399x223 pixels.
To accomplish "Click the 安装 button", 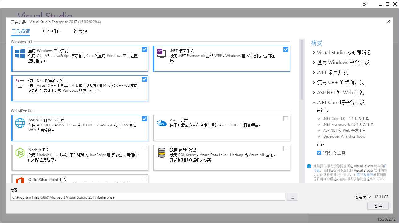I will click(x=378, y=206).
